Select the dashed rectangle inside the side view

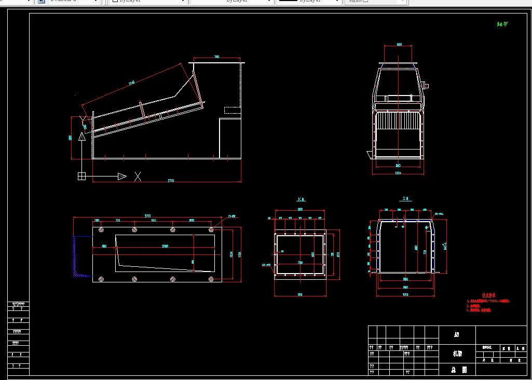pos(233,110)
